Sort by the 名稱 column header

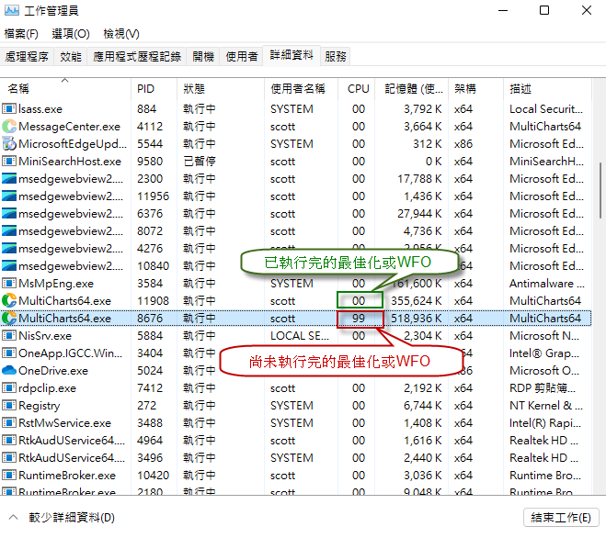tap(65, 89)
